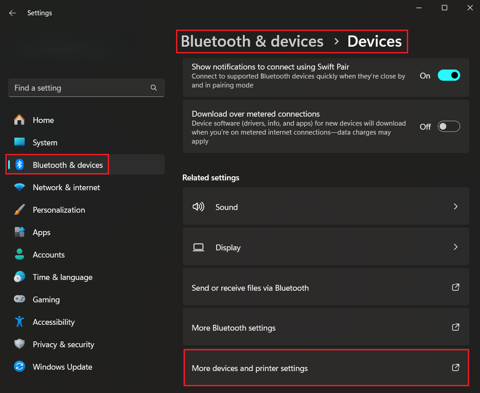Go to Accounts in the sidebar
Viewport: 480px width, 393px height.
coord(48,255)
